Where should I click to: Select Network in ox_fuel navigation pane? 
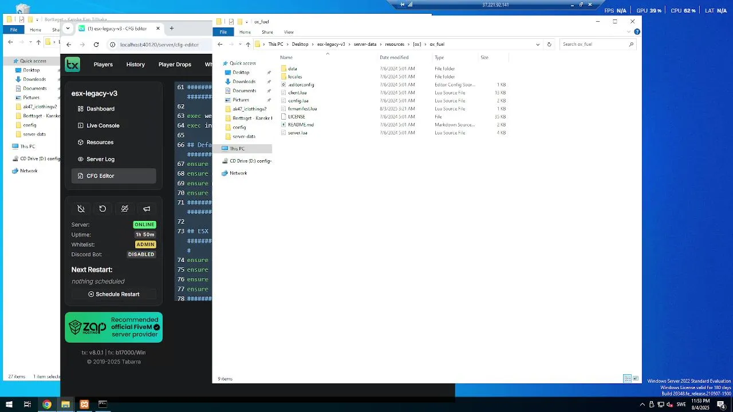(x=238, y=173)
